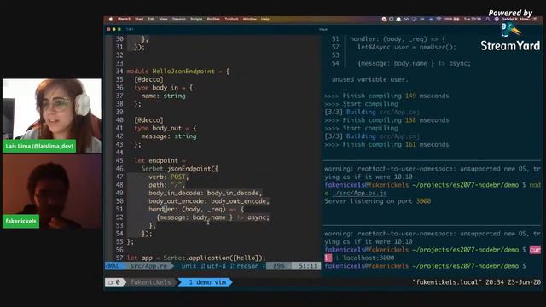This screenshot has width=546, height=307.
Task: Click 'Server listening on port 3000' output
Action: coord(377,201)
